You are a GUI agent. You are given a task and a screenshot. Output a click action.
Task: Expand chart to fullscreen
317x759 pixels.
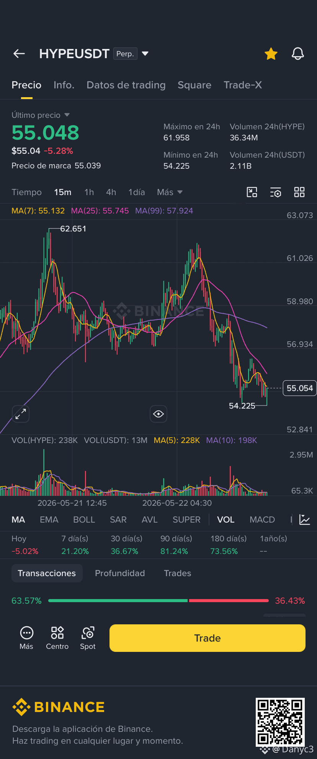click(21, 414)
